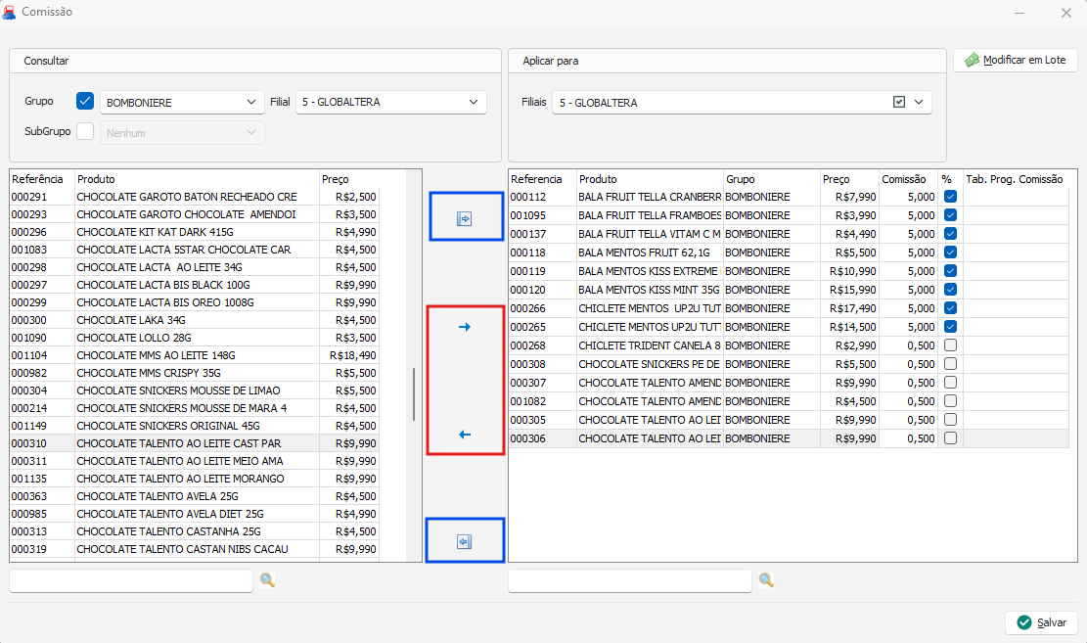Image resolution: width=1087 pixels, height=643 pixels.
Task: Focus the left search input field
Action: click(131, 581)
